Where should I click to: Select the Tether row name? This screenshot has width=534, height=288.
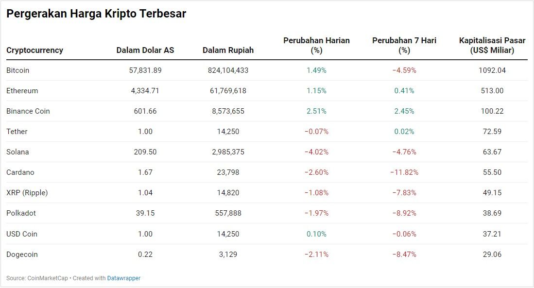pos(17,132)
